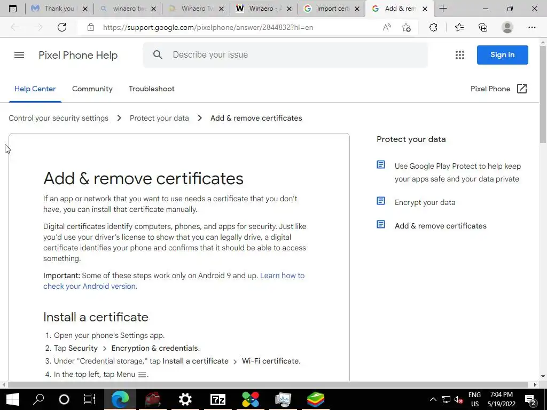Image resolution: width=547 pixels, height=410 pixels.
Task: Open Cortana circle on the taskbar
Action: pos(64,399)
